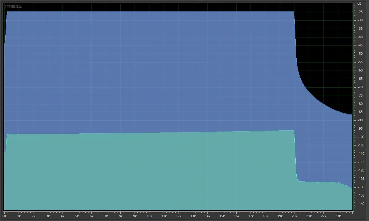
Task: Select the 16k frequency axis label
Action: 237,216
